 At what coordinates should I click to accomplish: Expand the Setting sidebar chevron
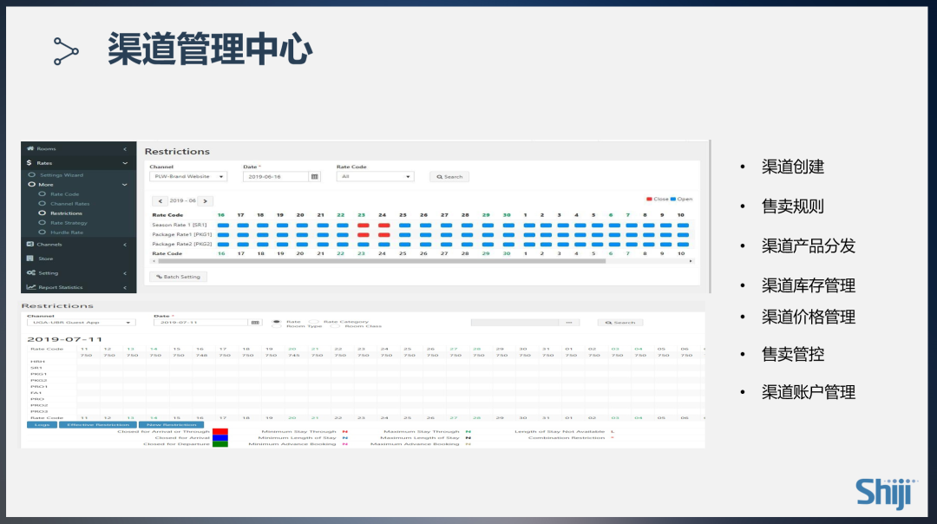click(125, 273)
